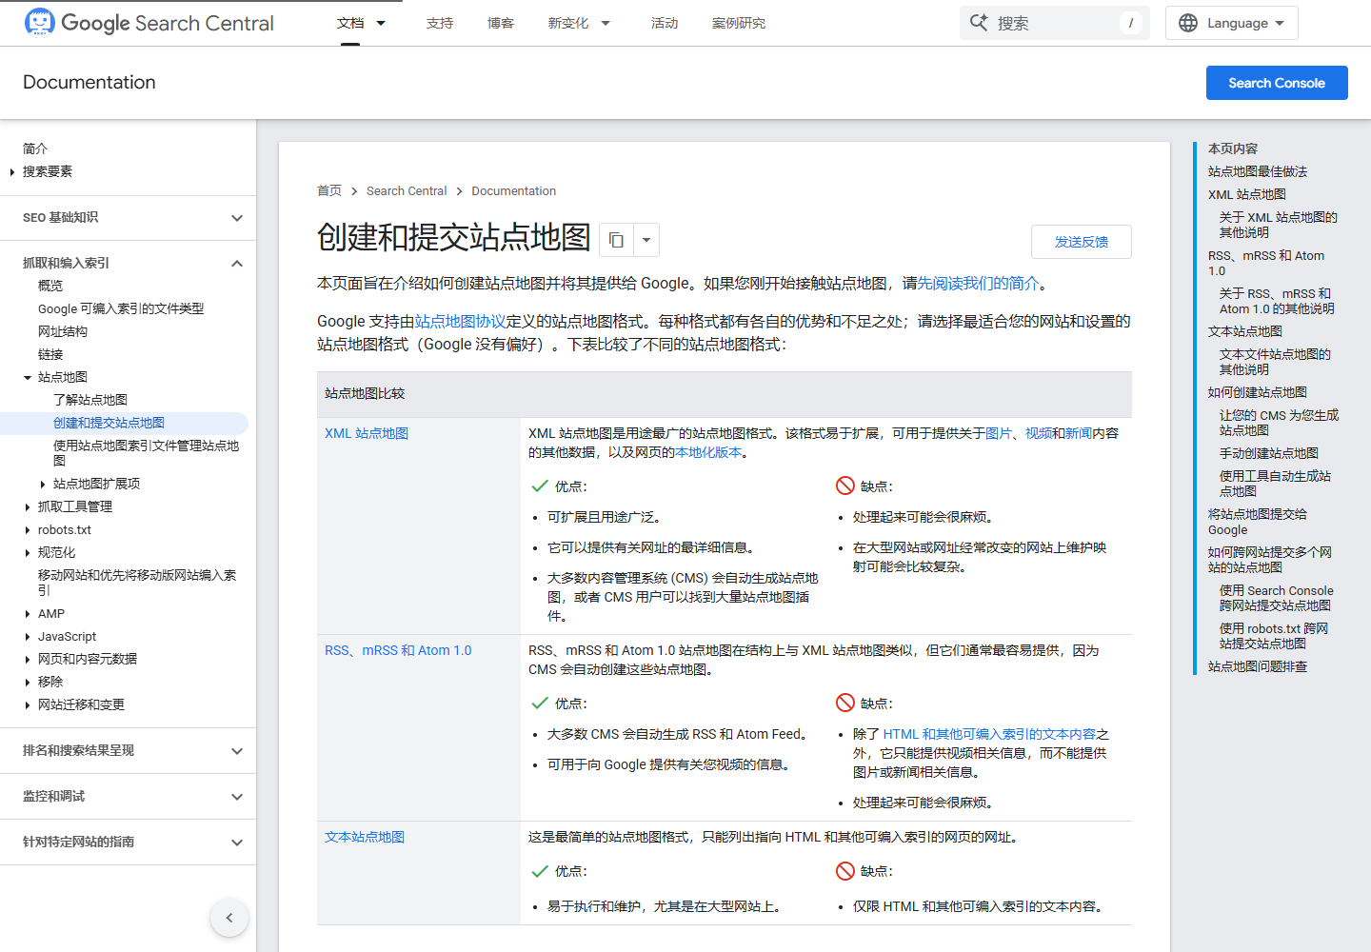This screenshot has height=952, width=1371.
Task: Open the 站点地图协议 link
Action: pyautogui.click(x=461, y=322)
